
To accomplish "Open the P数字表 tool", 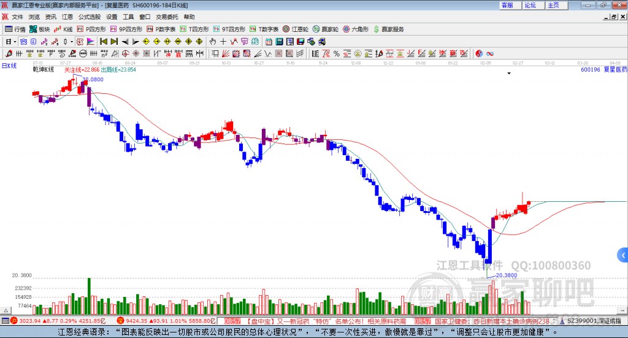I will tap(161, 29).
